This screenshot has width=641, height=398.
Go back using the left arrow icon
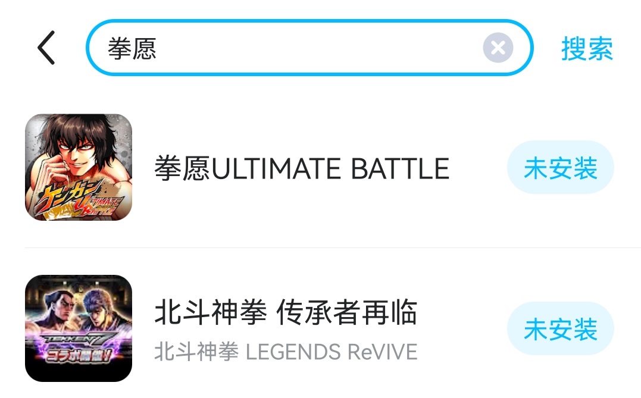(46, 48)
